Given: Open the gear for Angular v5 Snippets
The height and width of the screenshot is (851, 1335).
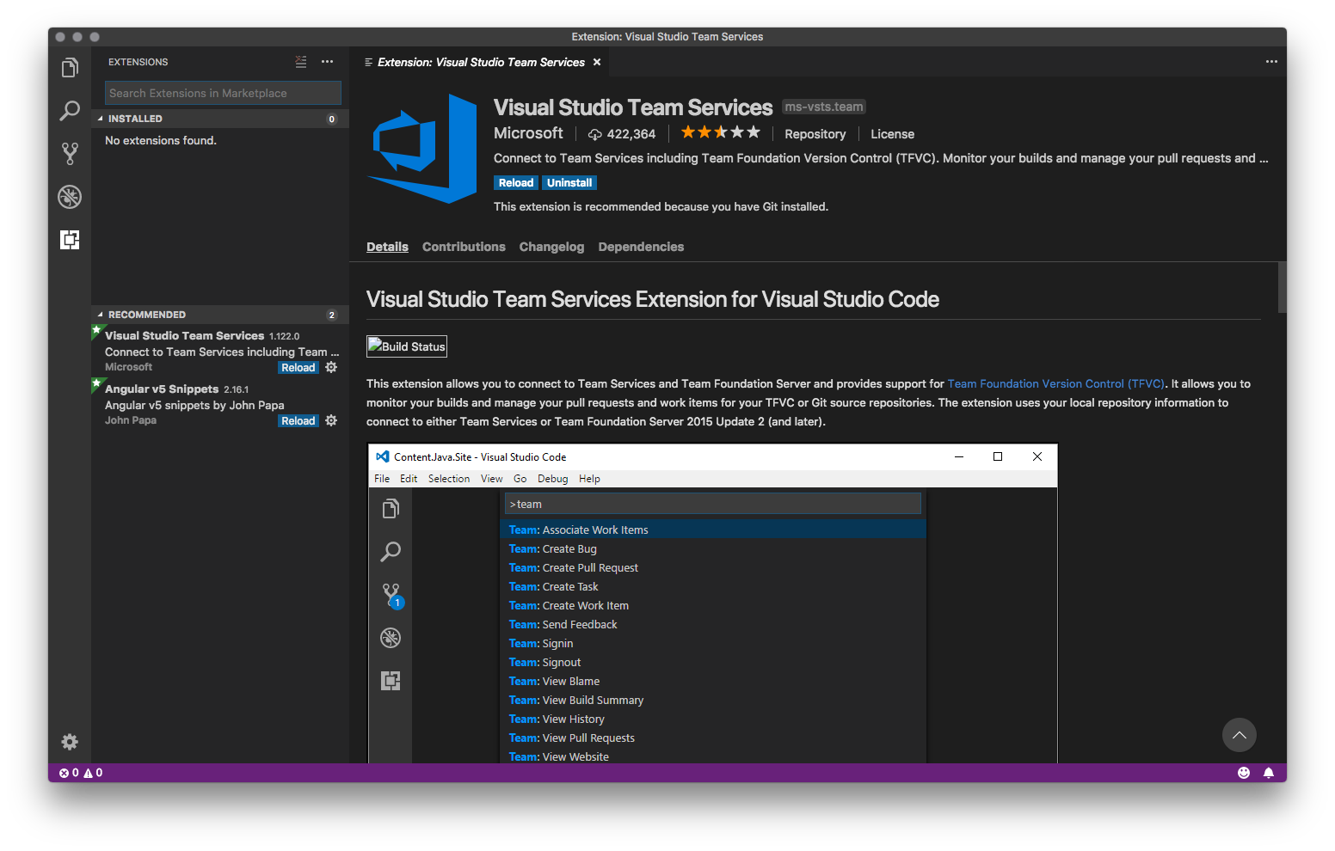Looking at the screenshot, I should [331, 420].
